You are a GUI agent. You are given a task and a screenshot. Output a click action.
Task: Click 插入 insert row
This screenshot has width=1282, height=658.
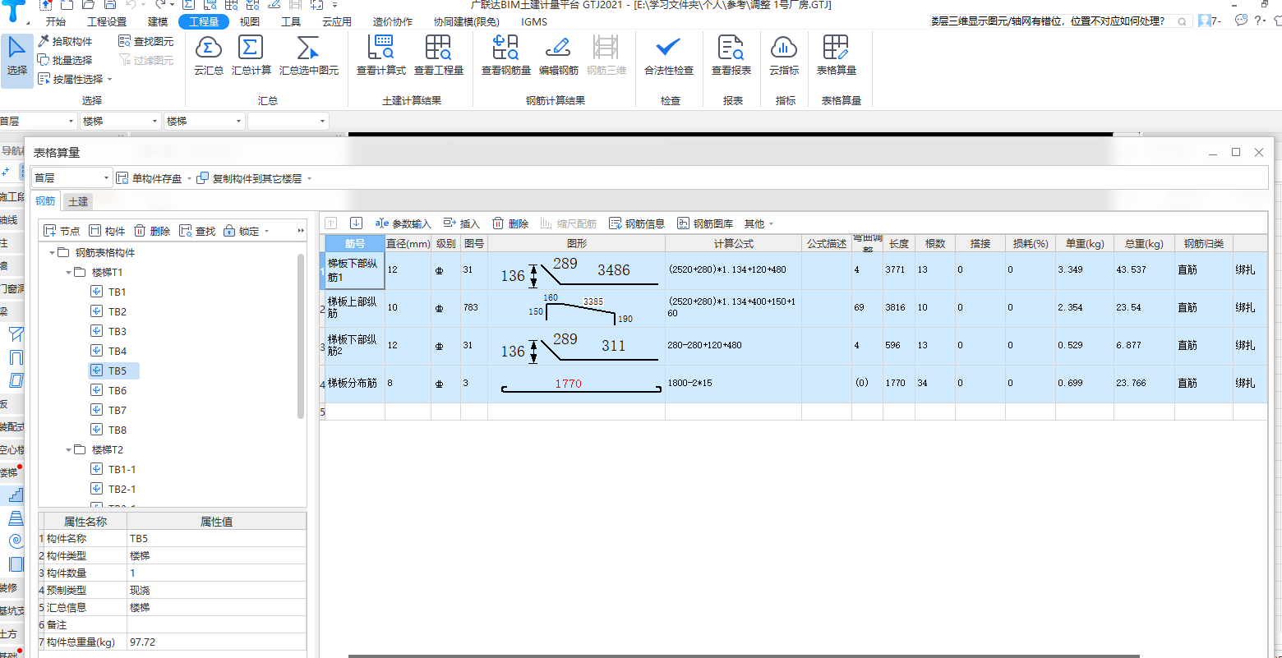click(x=461, y=223)
